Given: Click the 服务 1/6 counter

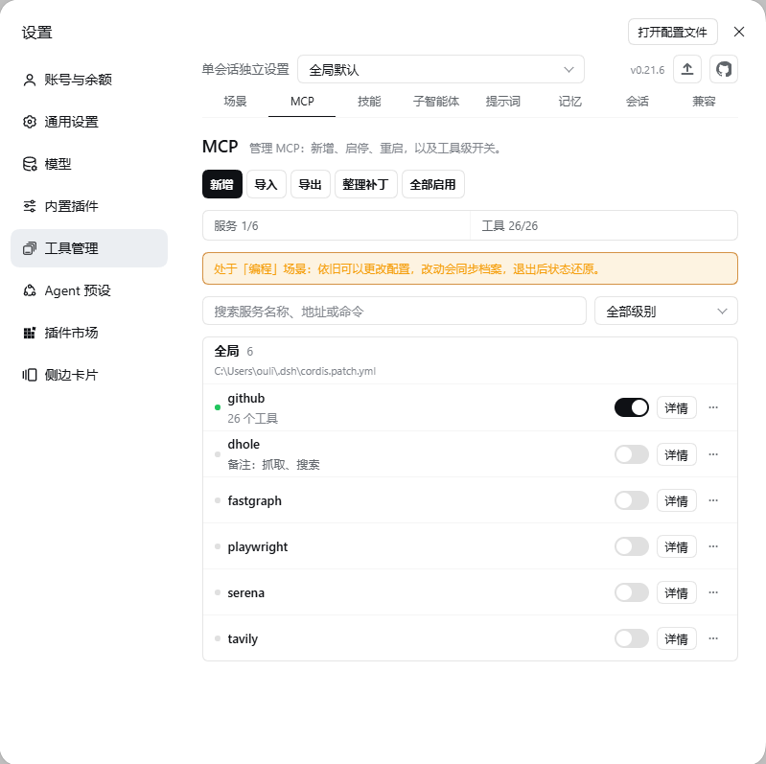Looking at the screenshot, I should click(x=337, y=225).
